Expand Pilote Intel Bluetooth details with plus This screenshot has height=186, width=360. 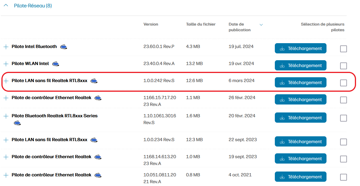(6, 47)
